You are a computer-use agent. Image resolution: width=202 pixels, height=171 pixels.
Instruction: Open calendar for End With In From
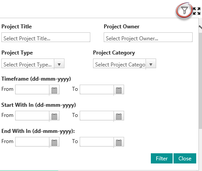point(54,142)
